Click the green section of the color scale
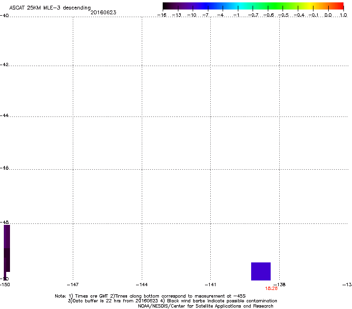Screen dimensions: 352x309 click(x=275, y=6)
